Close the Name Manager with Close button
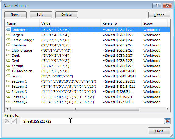175x139 pixels. pos(159,131)
